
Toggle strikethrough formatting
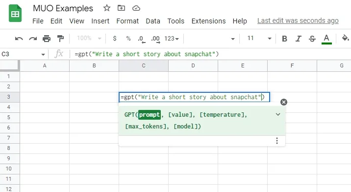(312, 39)
